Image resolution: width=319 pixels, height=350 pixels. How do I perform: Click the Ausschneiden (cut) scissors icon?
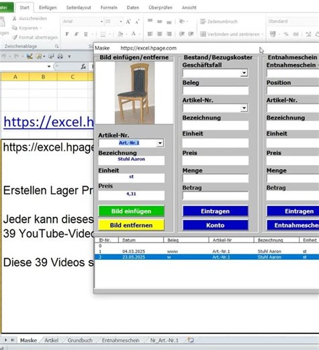pos(15,18)
